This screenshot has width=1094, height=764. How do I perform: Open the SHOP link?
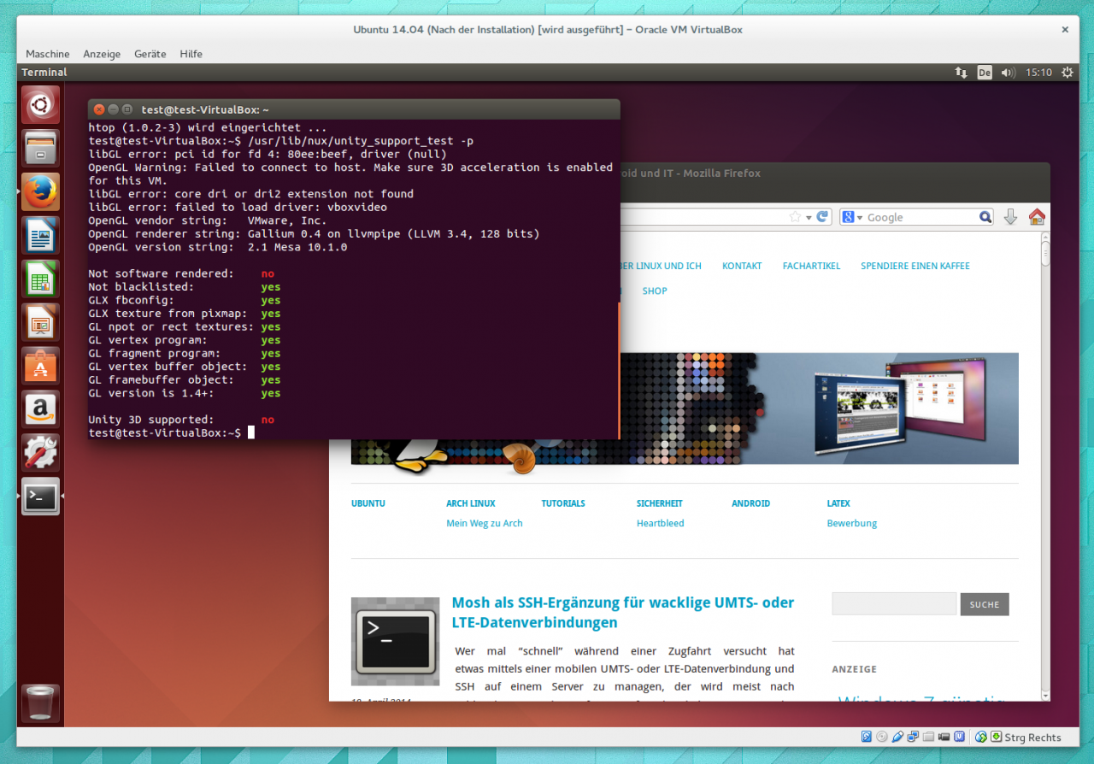tap(655, 291)
